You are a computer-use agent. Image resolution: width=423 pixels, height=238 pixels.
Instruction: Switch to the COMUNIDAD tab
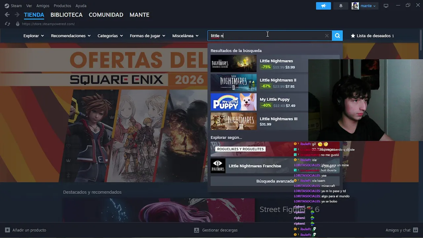(106, 15)
